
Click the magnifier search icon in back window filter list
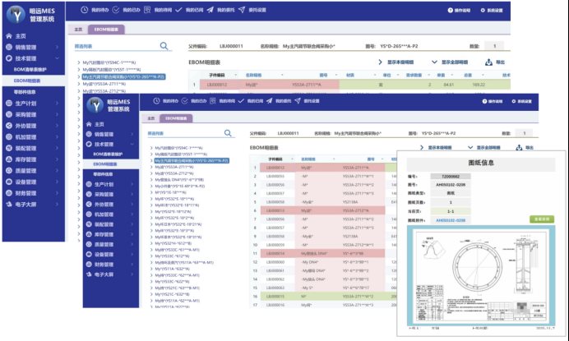[164, 47]
